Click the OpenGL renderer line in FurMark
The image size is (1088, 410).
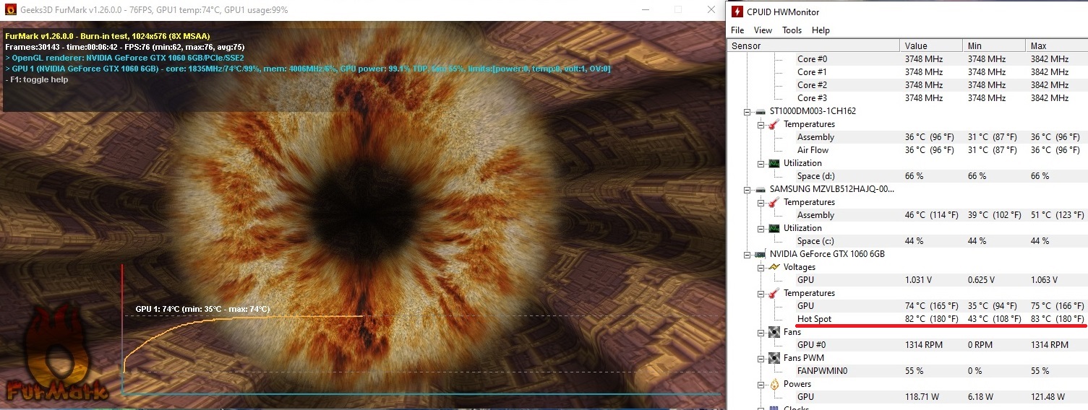click(124, 58)
